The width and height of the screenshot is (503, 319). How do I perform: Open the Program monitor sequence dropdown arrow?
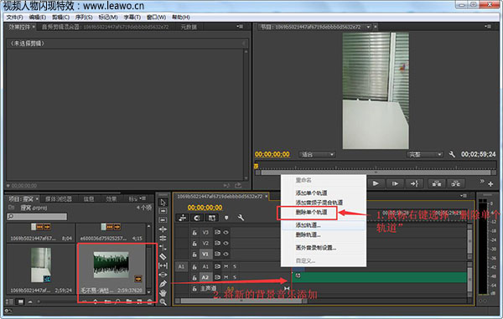pos(368,27)
